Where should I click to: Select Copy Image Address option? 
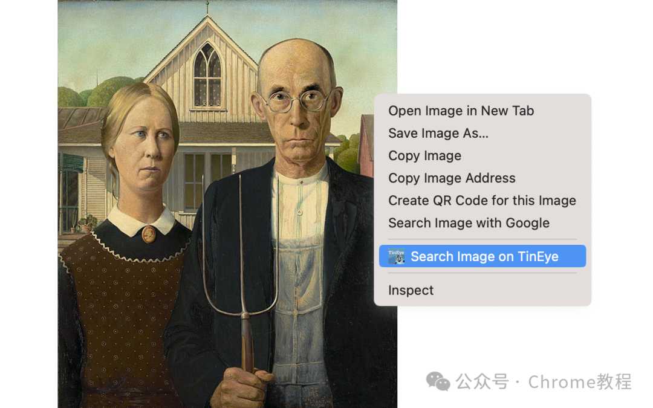452,178
